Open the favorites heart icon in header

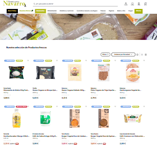(132, 4)
